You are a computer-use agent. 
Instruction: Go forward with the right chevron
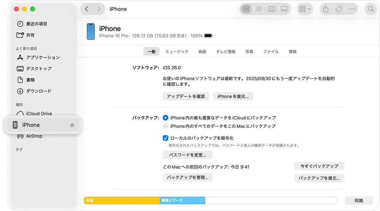[x=99, y=9]
